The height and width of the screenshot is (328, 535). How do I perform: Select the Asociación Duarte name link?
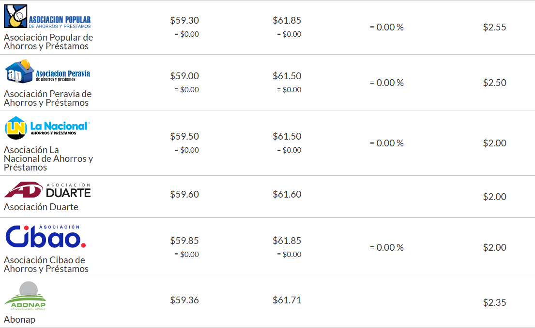point(41,207)
